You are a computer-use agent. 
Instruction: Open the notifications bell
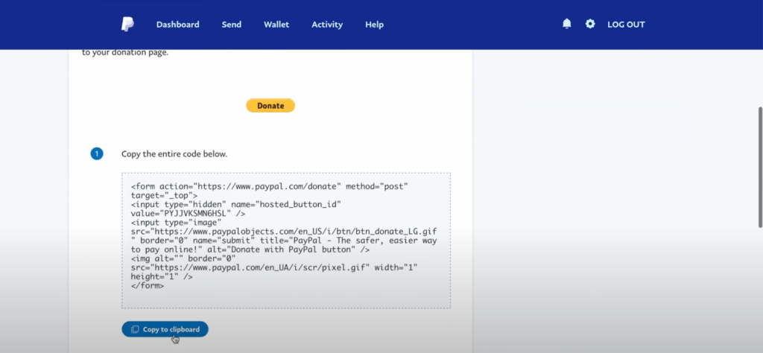click(x=567, y=24)
